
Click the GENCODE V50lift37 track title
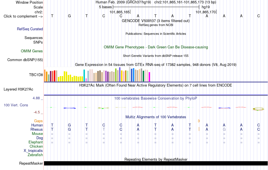[156, 21]
